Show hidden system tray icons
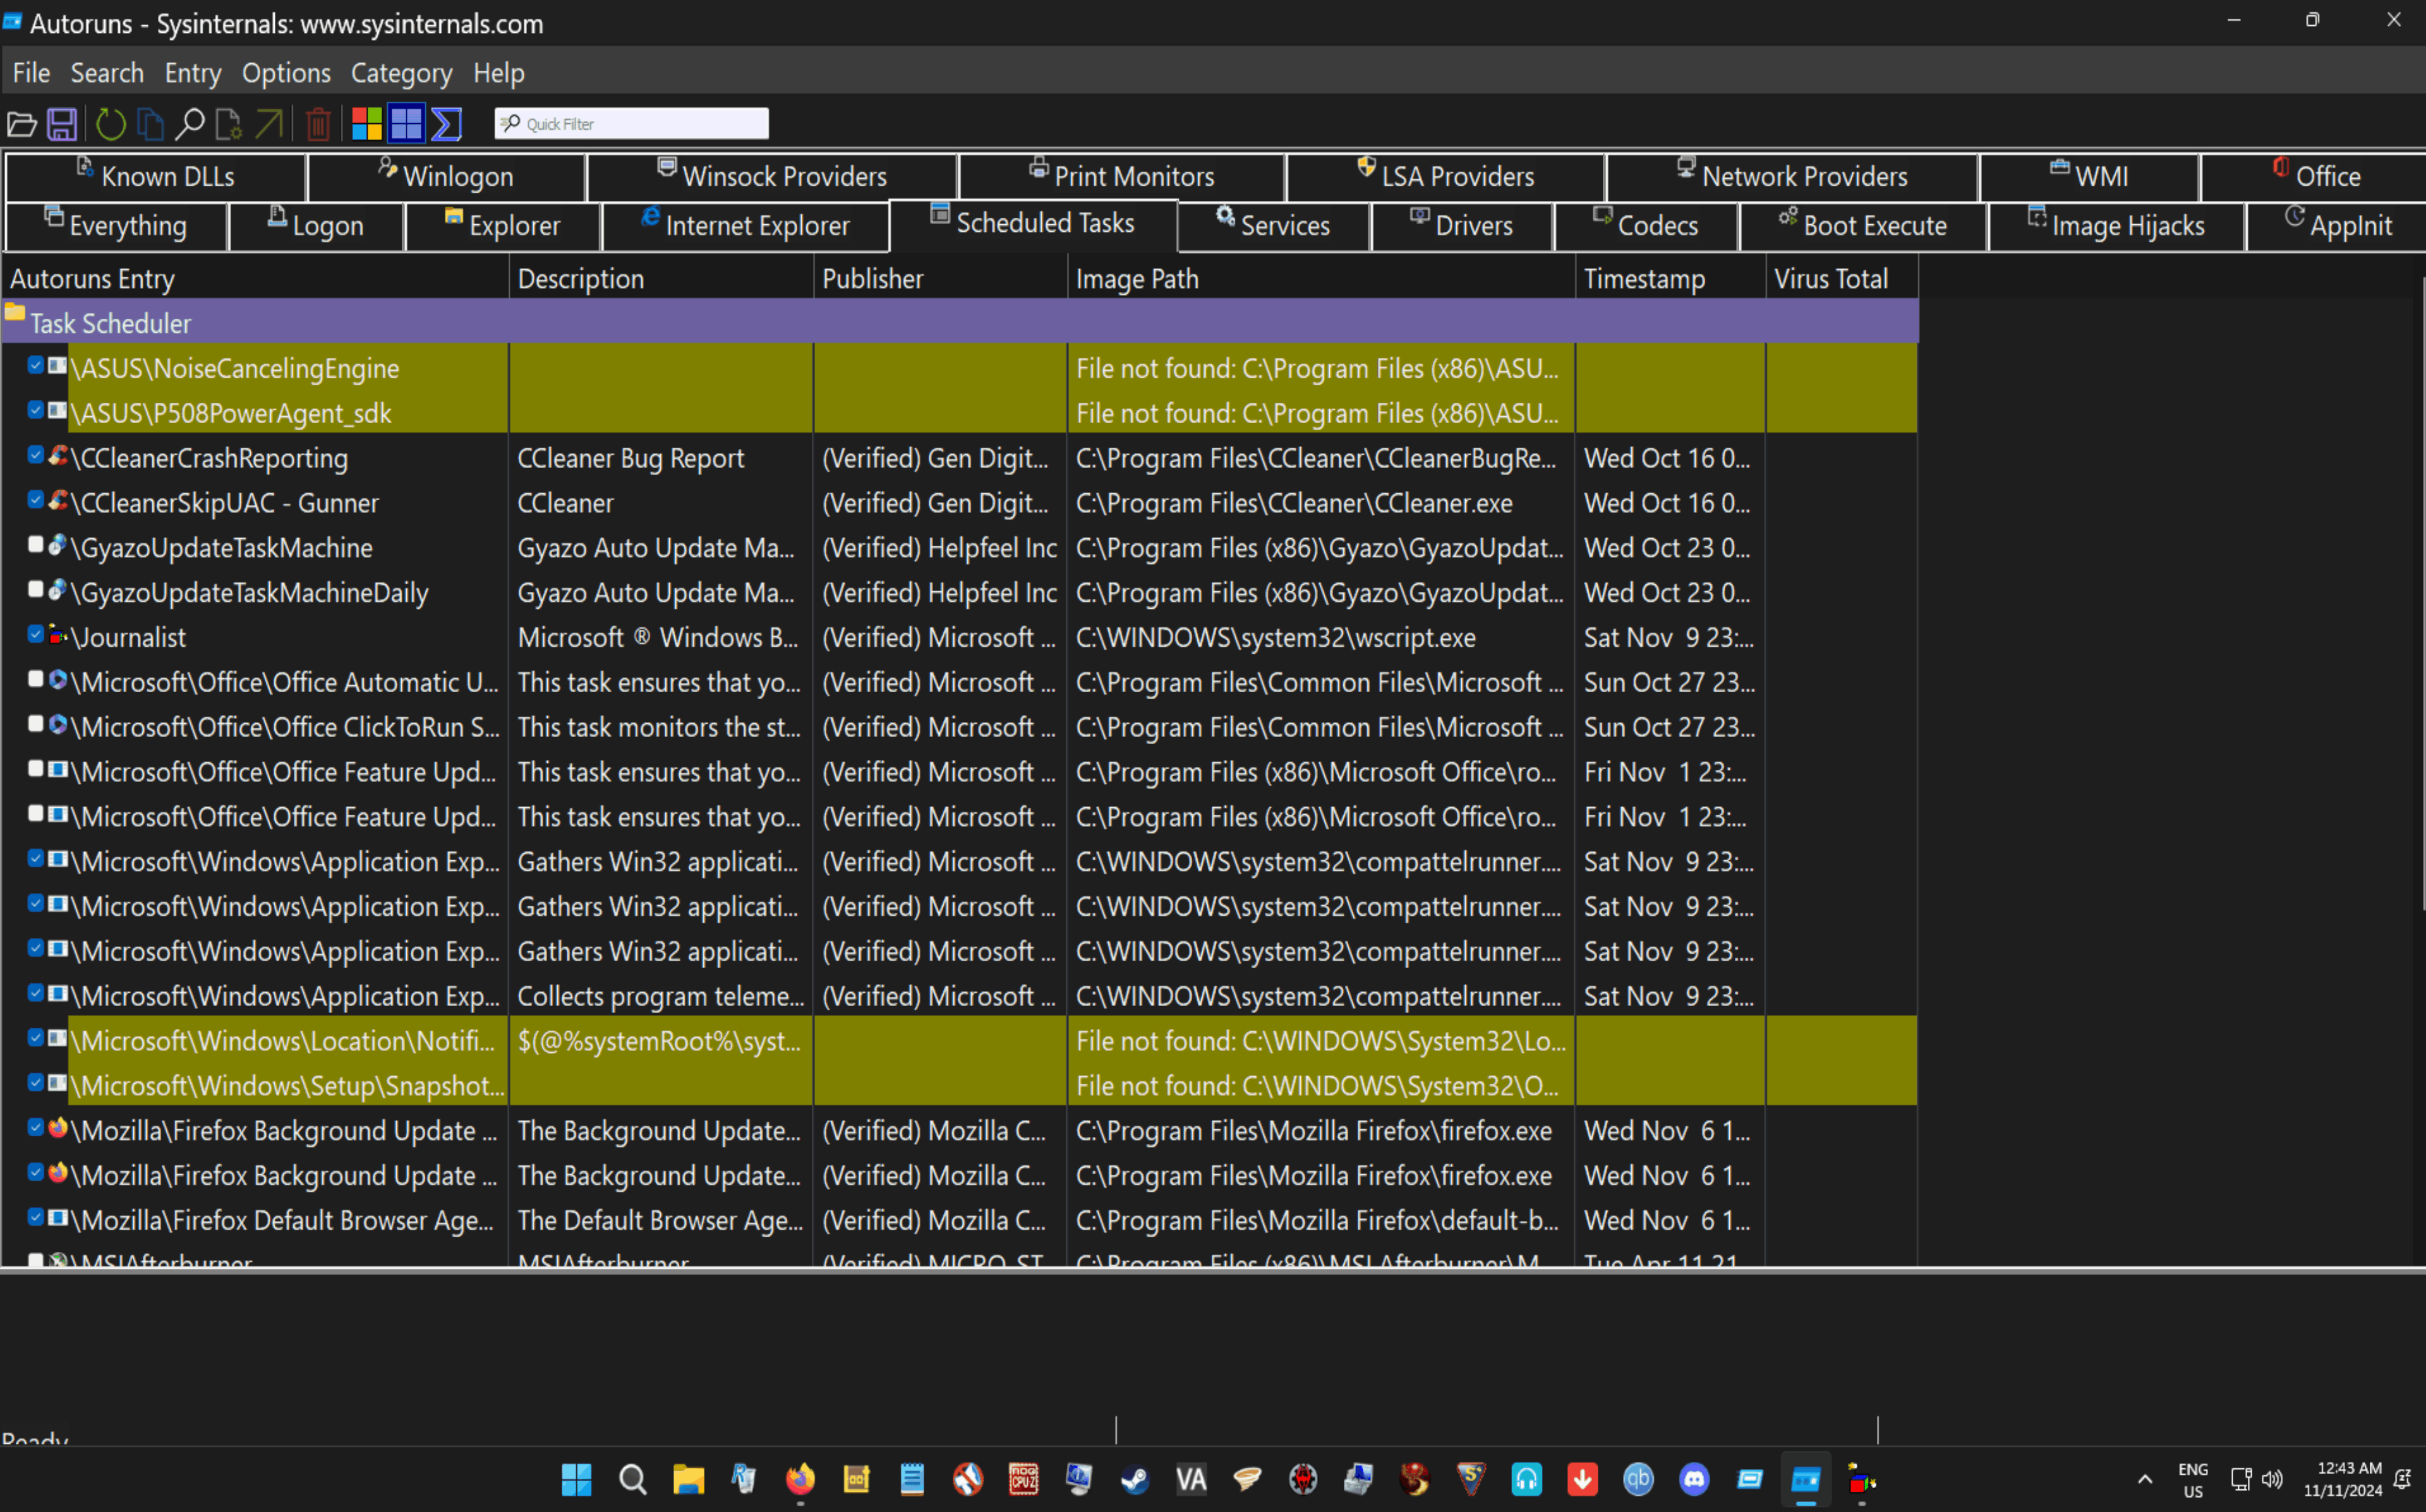The height and width of the screenshot is (1512, 2426). coord(2144,1479)
